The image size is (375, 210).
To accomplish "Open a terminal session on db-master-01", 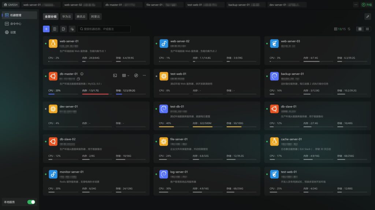I will 115,75.
